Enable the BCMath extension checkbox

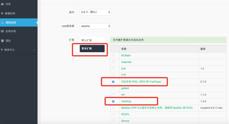point(113,56)
